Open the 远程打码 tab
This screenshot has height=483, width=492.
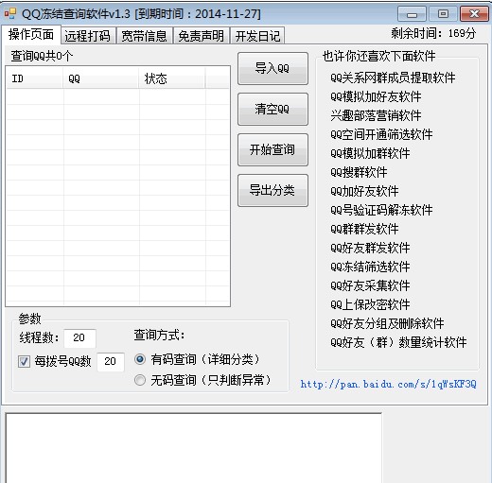point(88,36)
